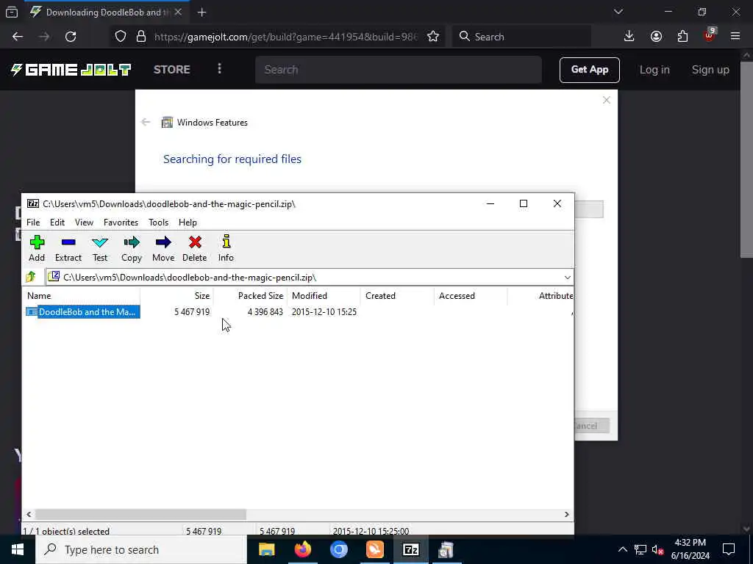Click the taskbar search box
Screen dimensions: 753x564
coord(141,549)
